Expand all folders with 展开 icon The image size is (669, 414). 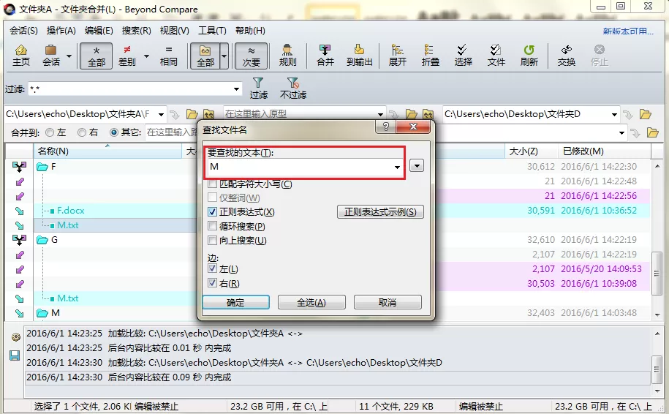coord(397,56)
